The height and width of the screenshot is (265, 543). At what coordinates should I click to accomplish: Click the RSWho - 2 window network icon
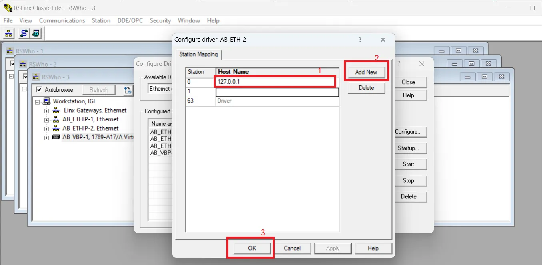point(23,64)
